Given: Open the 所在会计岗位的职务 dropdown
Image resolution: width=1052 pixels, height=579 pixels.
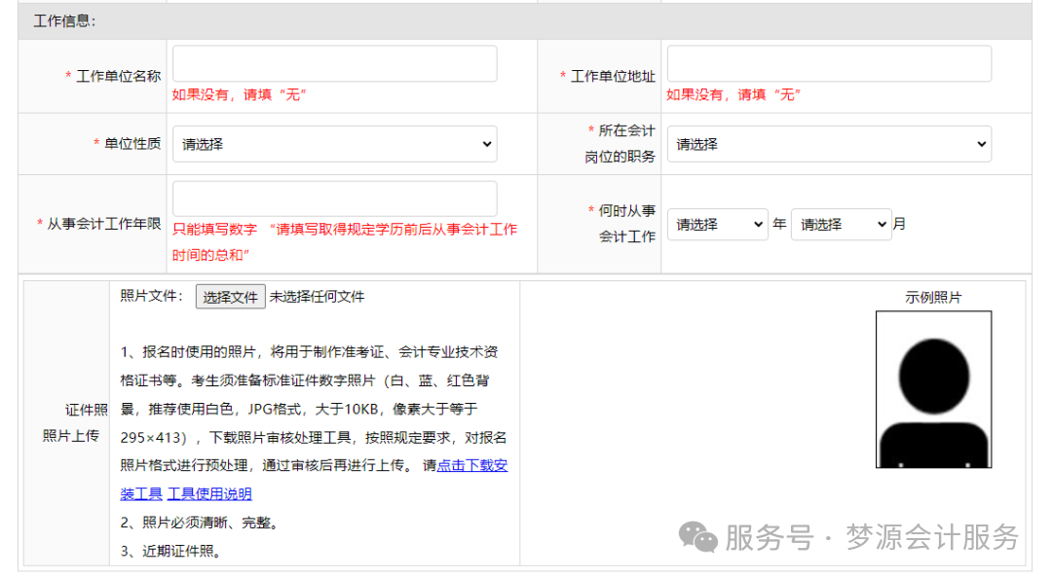Looking at the screenshot, I should (x=828, y=143).
